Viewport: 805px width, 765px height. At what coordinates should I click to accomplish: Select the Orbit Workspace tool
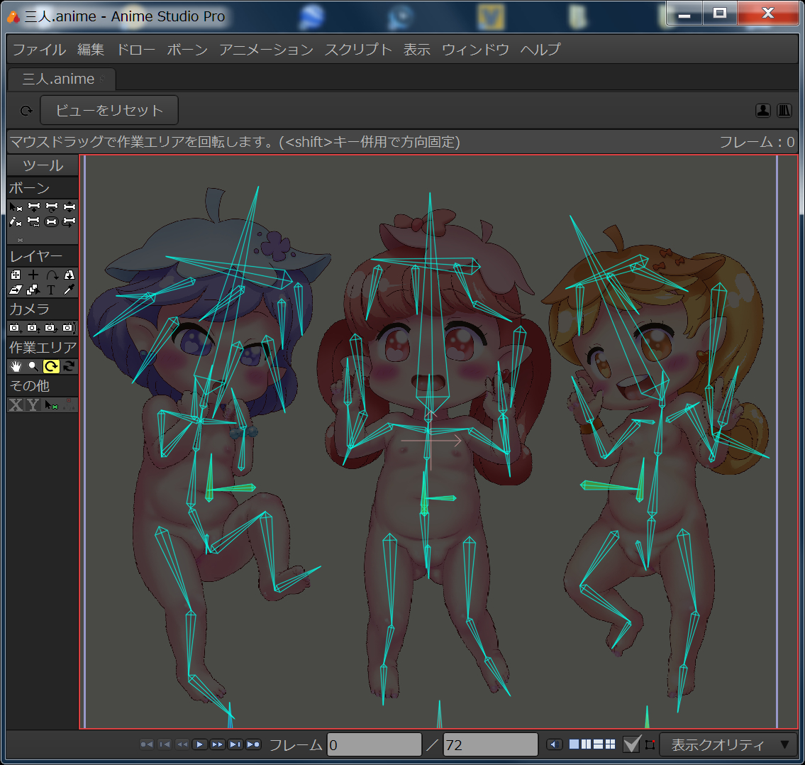click(69, 366)
